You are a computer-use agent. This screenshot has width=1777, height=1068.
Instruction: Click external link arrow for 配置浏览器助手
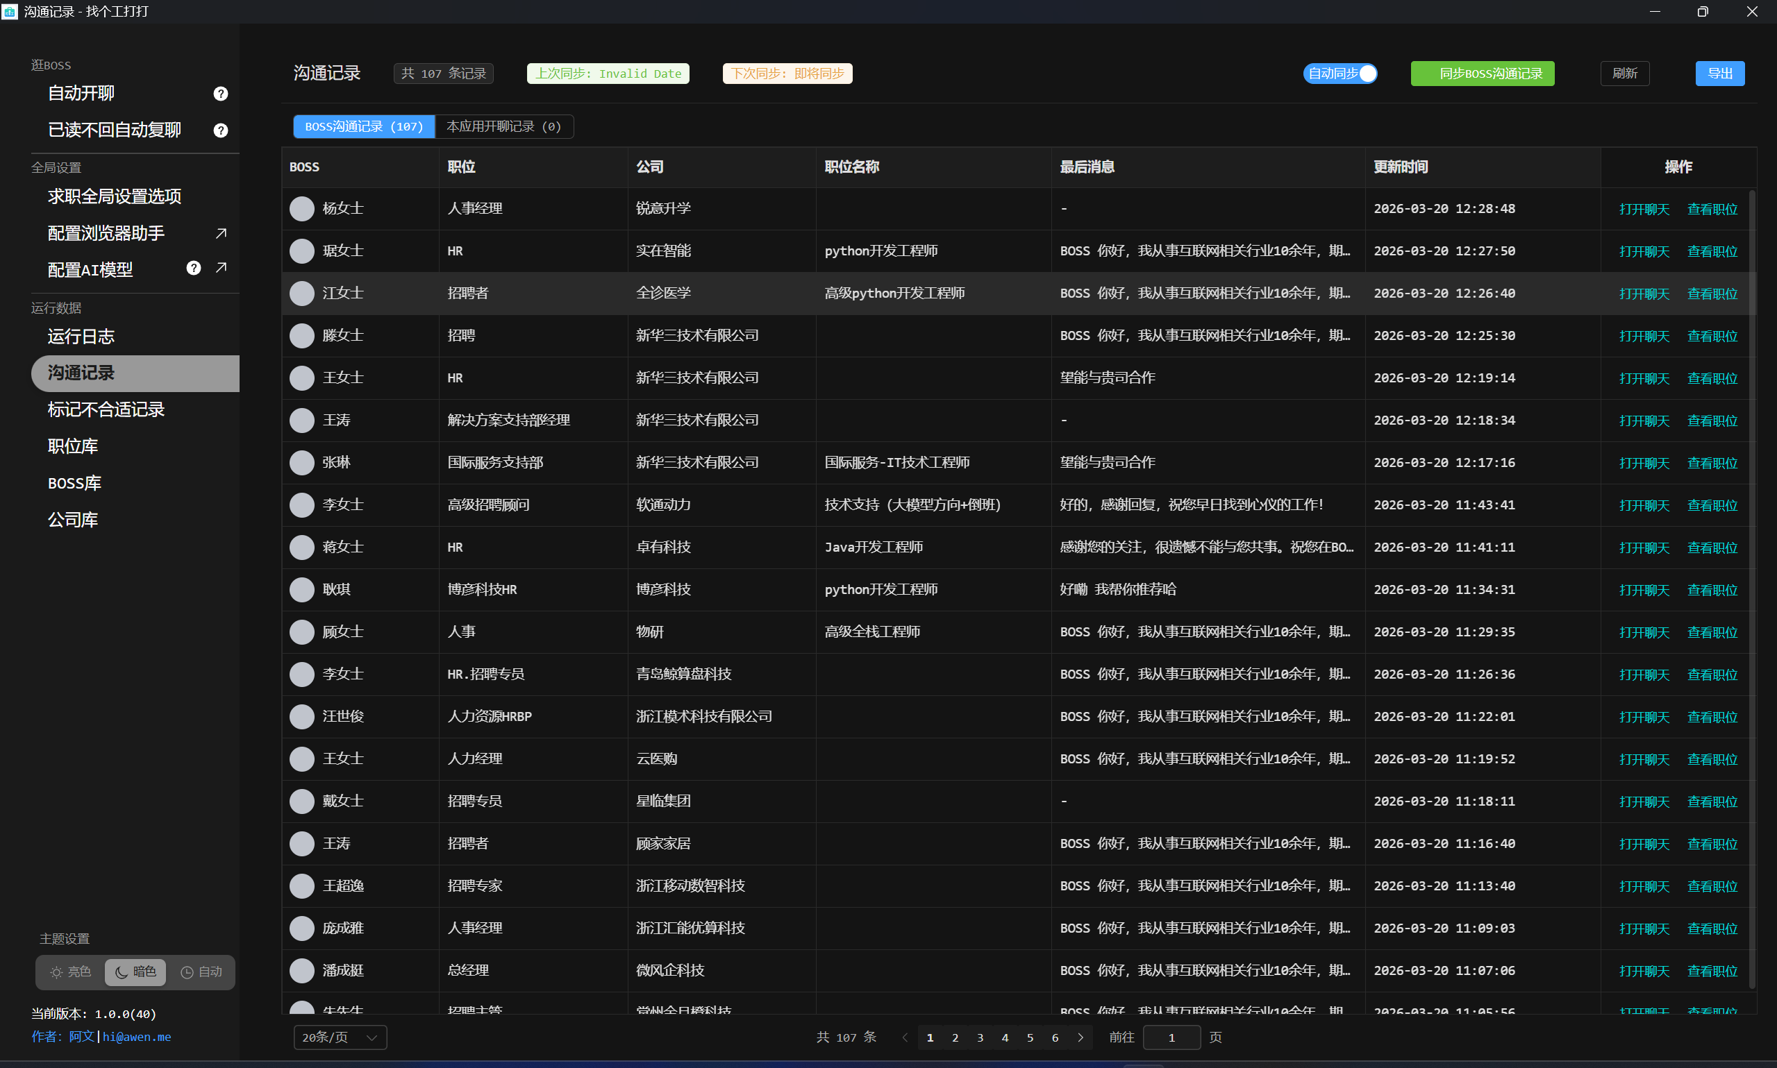(221, 233)
